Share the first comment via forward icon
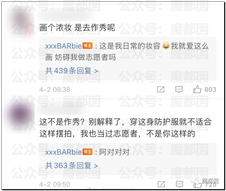The image size is (226, 191). (x=161, y=89)
